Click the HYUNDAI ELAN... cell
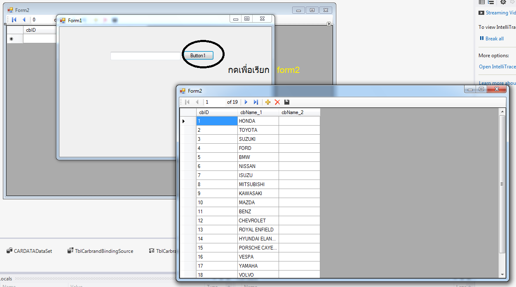Viewport: 516px width, 287px height. click(258, 239)
